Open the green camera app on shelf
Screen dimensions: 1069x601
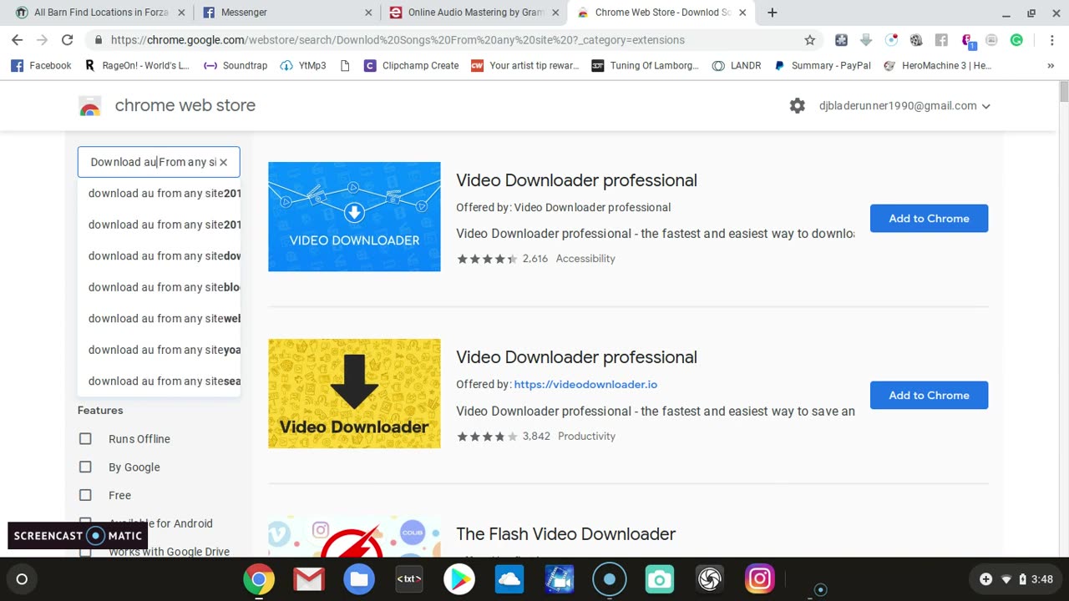[659, 579]
